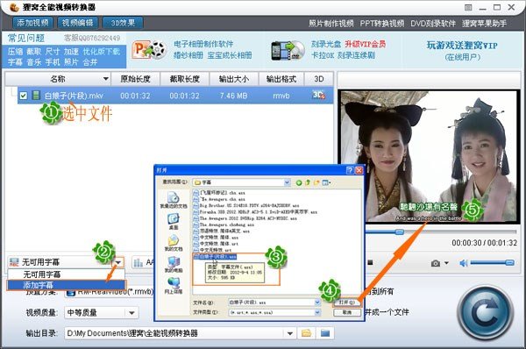The height and width of the screenshot is (349, 526).
Task: Select the highlighted 白娘子(片段).ass file
Action: click(215, 257)
